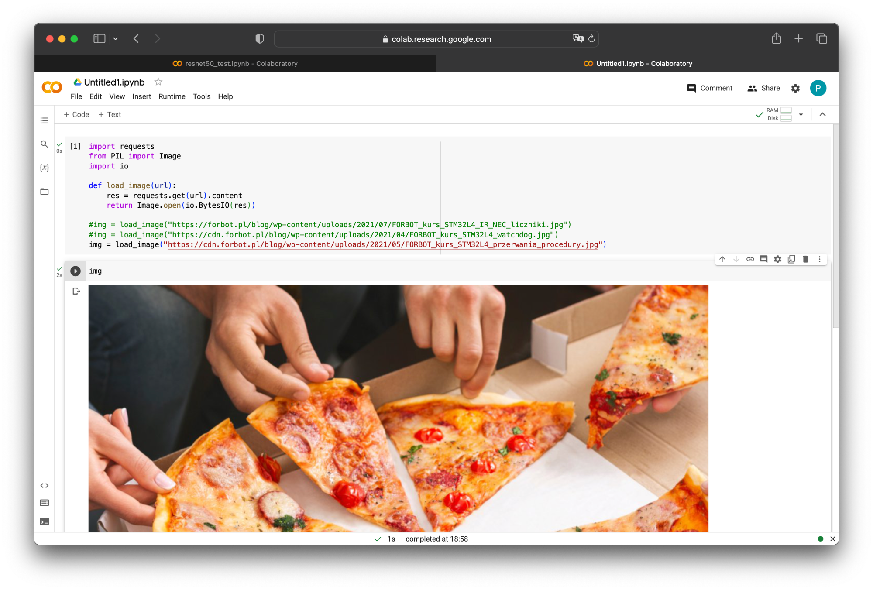This screenshot has height=590, width=873.
Task: Open the find and replace search icon
Action: tap(44, 144)
